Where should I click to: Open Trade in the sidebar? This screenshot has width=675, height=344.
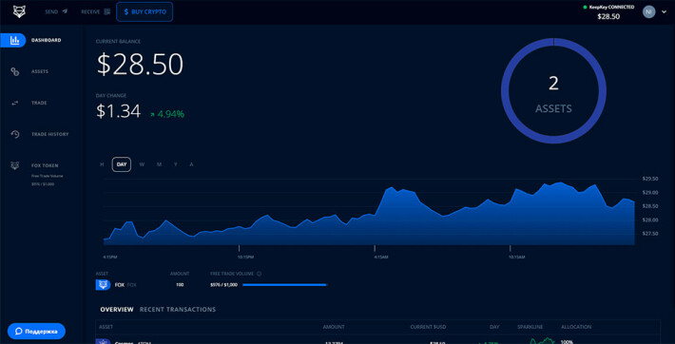pyautogui.click(x=39, y=103)
